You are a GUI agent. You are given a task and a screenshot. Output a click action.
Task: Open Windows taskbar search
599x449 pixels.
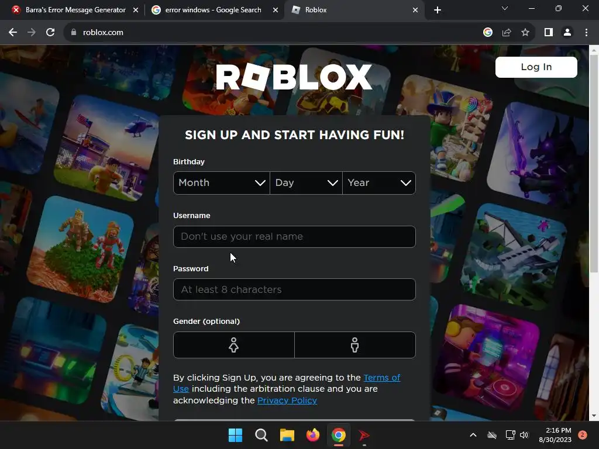[x=261, y=435]
